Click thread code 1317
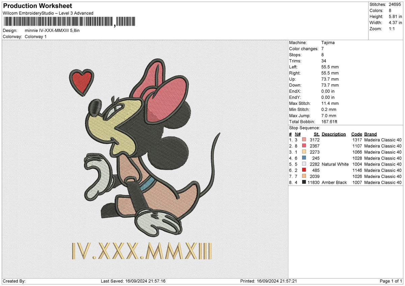This screenshot has width=405, height=286. coord(357,140)
